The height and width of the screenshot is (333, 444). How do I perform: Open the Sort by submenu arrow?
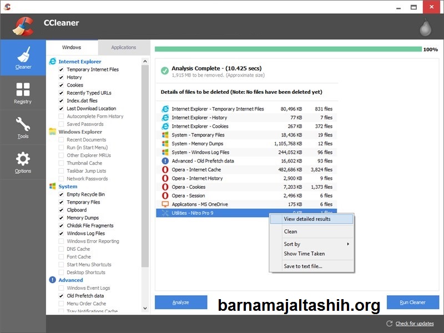tap(348, 244)
